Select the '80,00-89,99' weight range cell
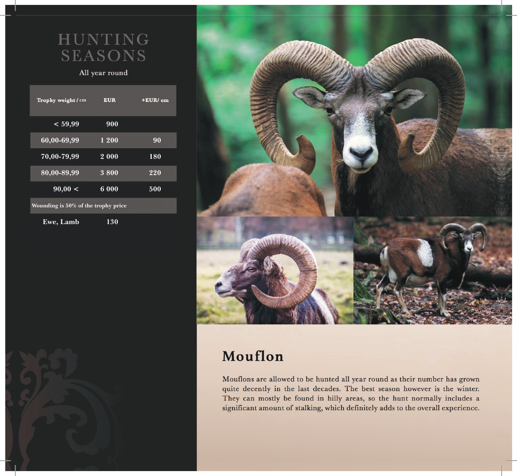This screenshot has width=517, height=476. [60, 173]
